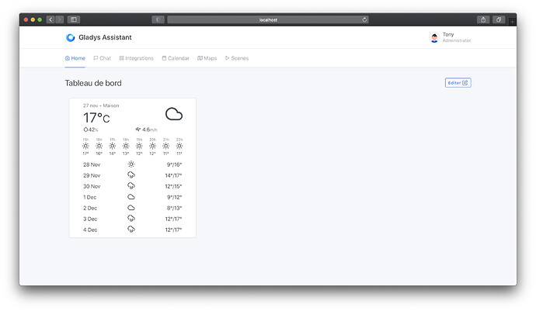Click the '28 Nov' forecast date
This screenshot has width=536, height=311.
92,164
